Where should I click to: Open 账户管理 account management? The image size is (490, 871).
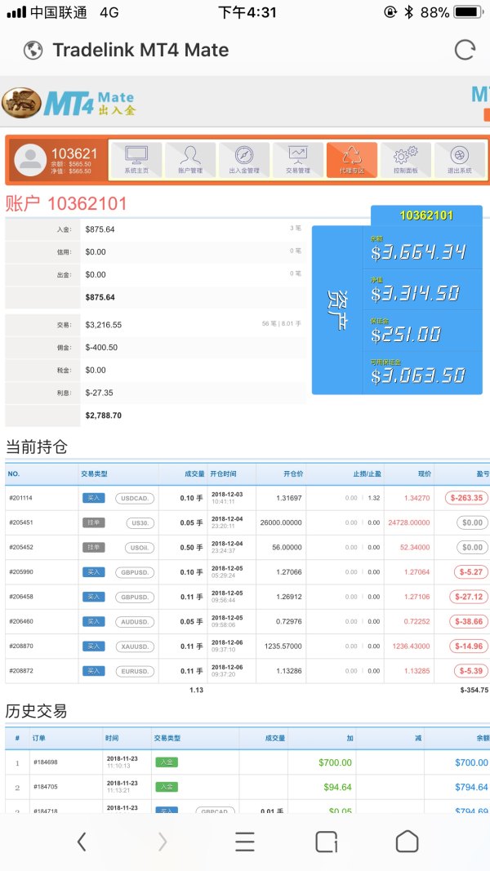click(190, 159)
